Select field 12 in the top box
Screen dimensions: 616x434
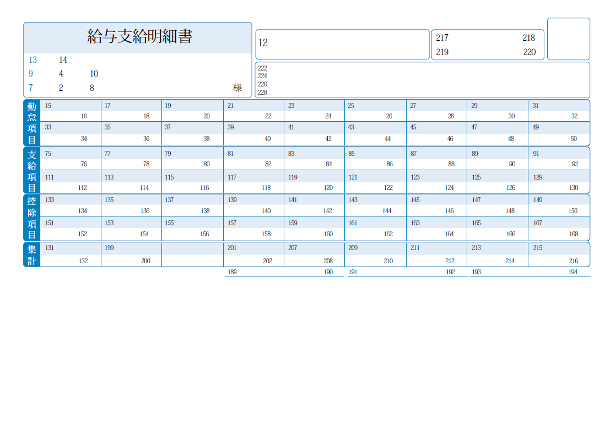[x=263, y=43]
